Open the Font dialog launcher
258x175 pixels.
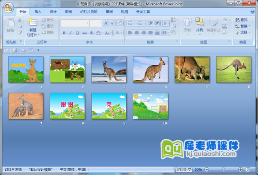tap(122, 41)
